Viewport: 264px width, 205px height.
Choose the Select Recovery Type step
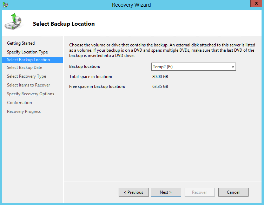point(26,76)
